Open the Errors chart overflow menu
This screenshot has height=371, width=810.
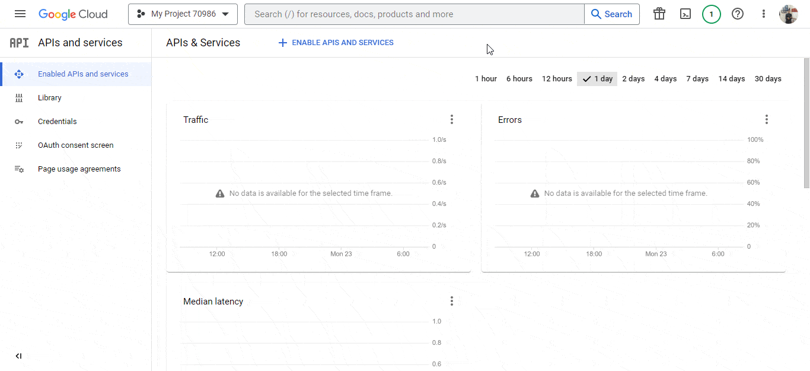(x=766, y=119)
